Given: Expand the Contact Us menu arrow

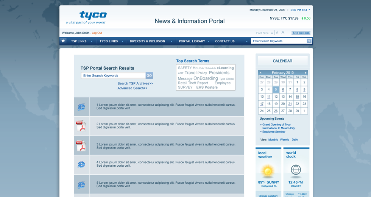Looking at the screenshot, I should click(246, 41).
